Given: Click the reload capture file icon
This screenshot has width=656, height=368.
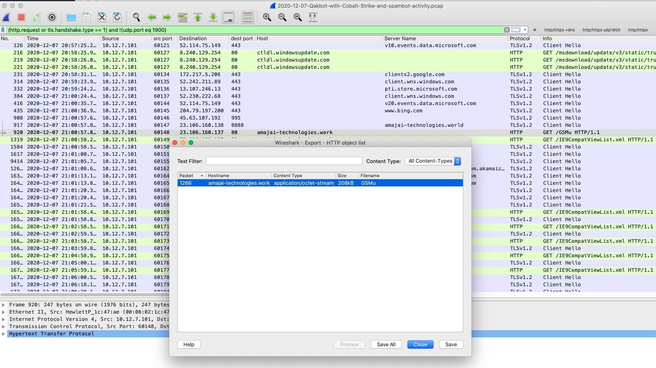Looking at the screenshot, I should coord(117,17).
